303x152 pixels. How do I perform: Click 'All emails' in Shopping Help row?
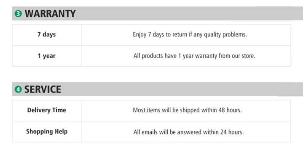[x=145, y=132]
